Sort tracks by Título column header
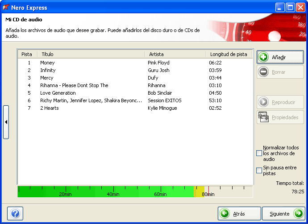Screen dimensions: 308x224 91,54
